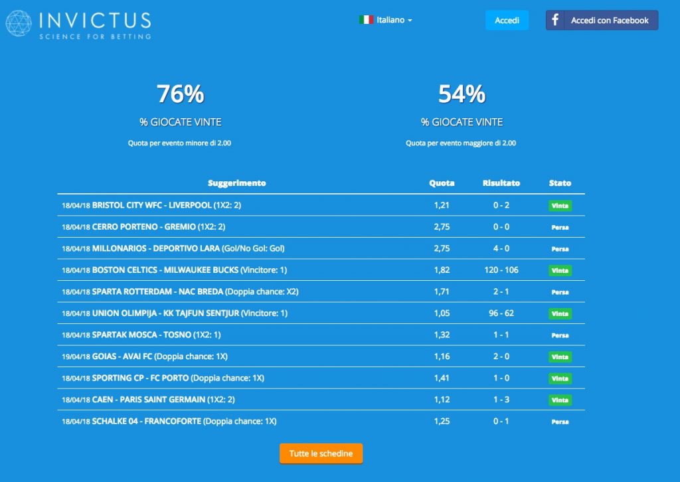Click Persa status for Cerro Porteno row
The height and width of the screenshot is (482, 680).
(x=560, y=227)
